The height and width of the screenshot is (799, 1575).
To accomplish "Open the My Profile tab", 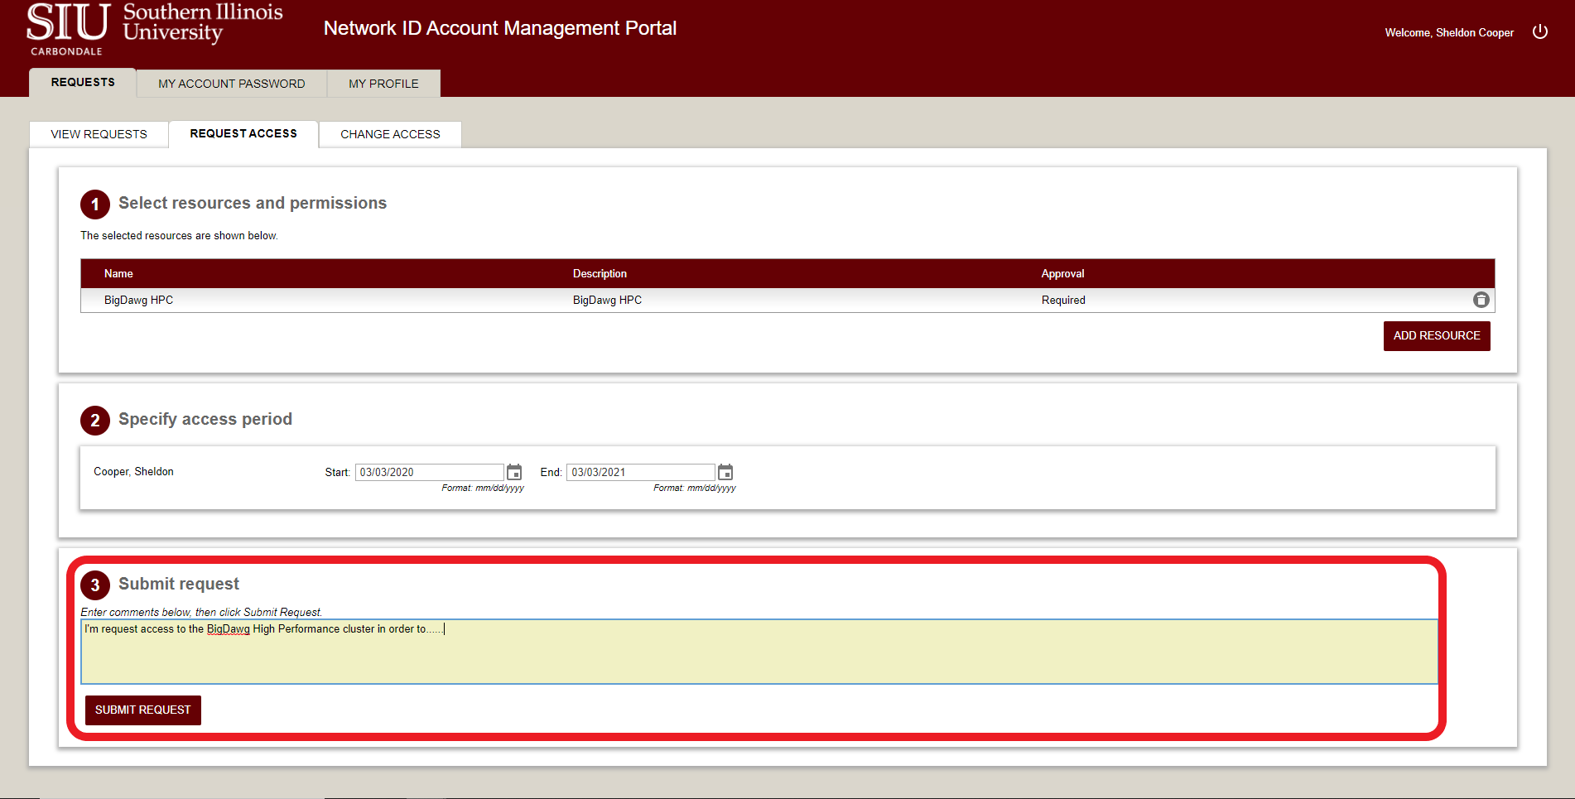I will pyautogui.click(x=383, y=84).
